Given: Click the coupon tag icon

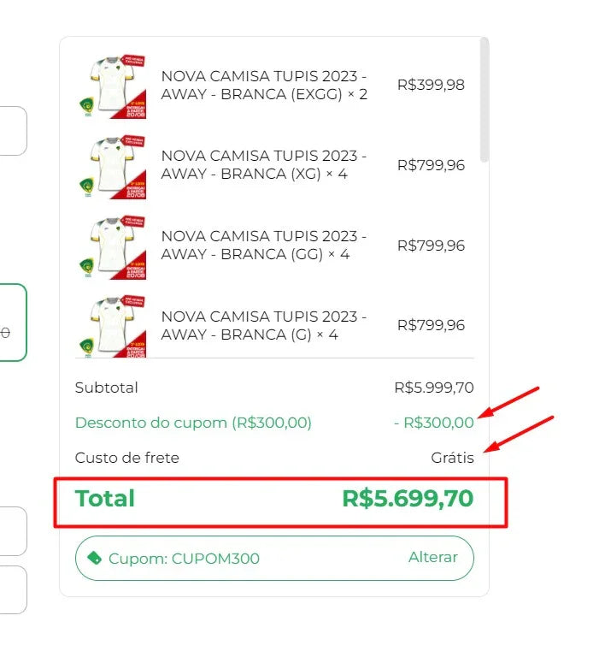Looking at the screenshot, I should pos(93,559).
